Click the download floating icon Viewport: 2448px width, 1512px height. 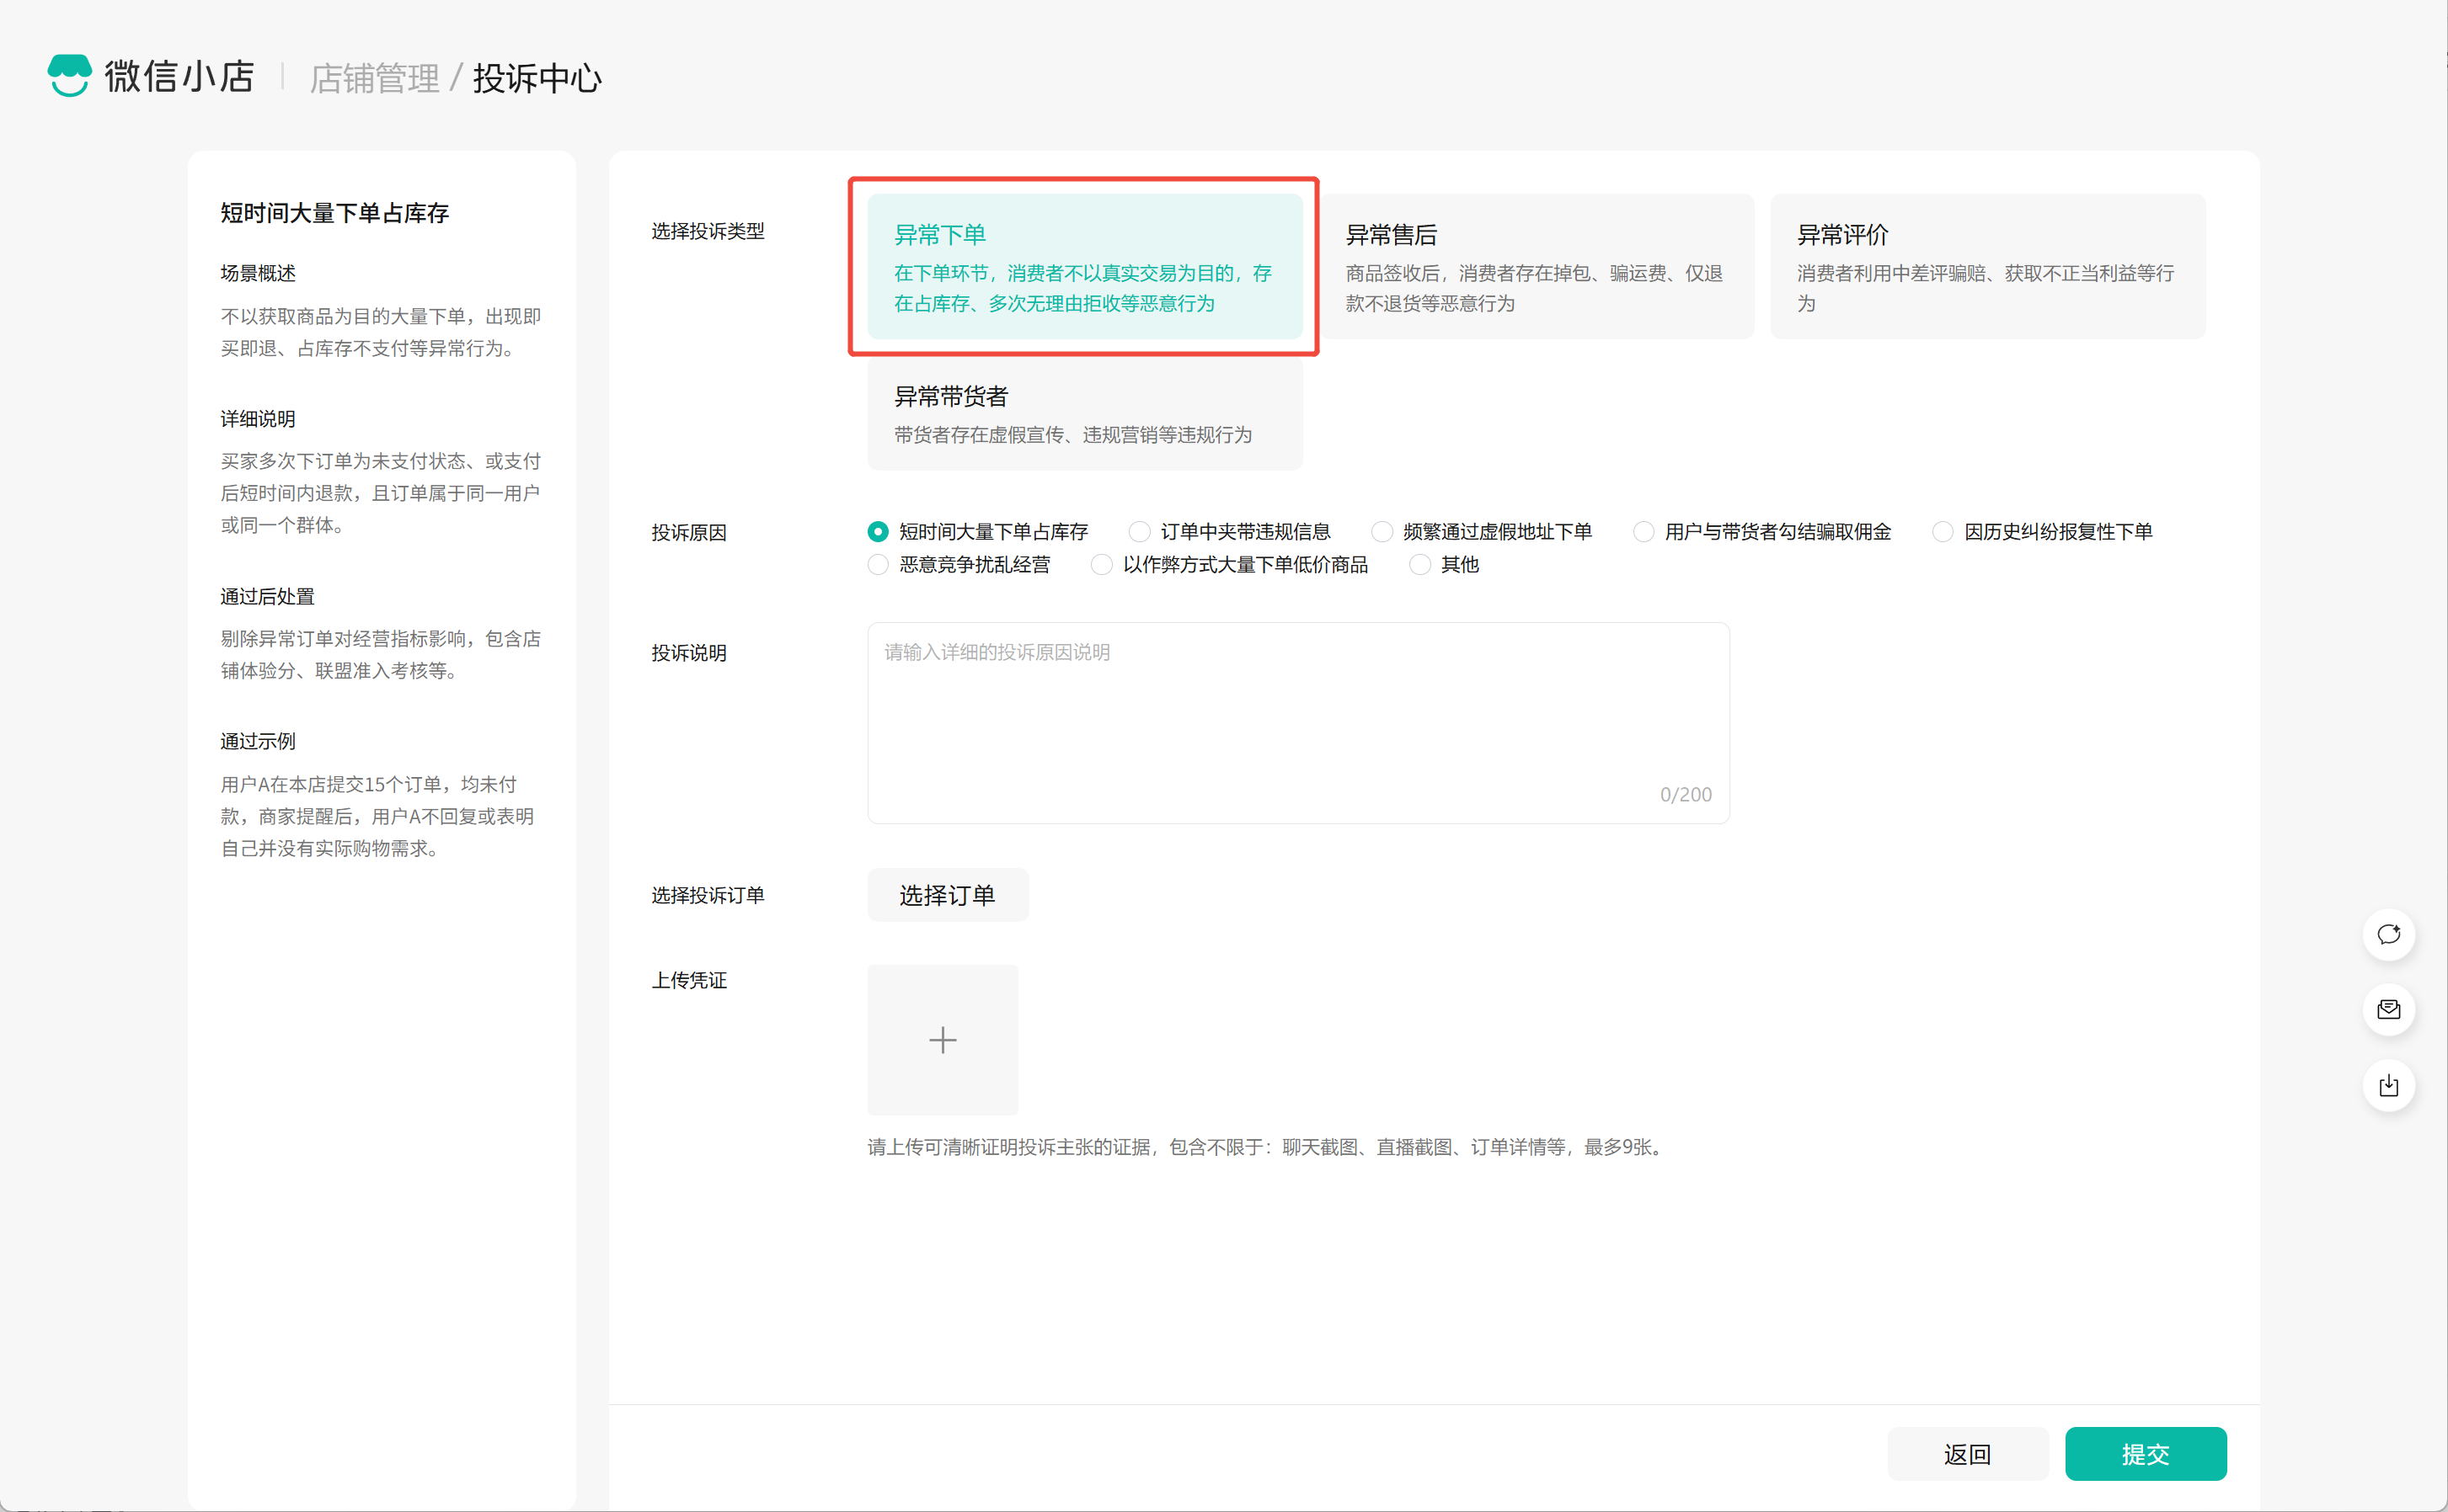pyautogui.click(x=2388, y=1085)
